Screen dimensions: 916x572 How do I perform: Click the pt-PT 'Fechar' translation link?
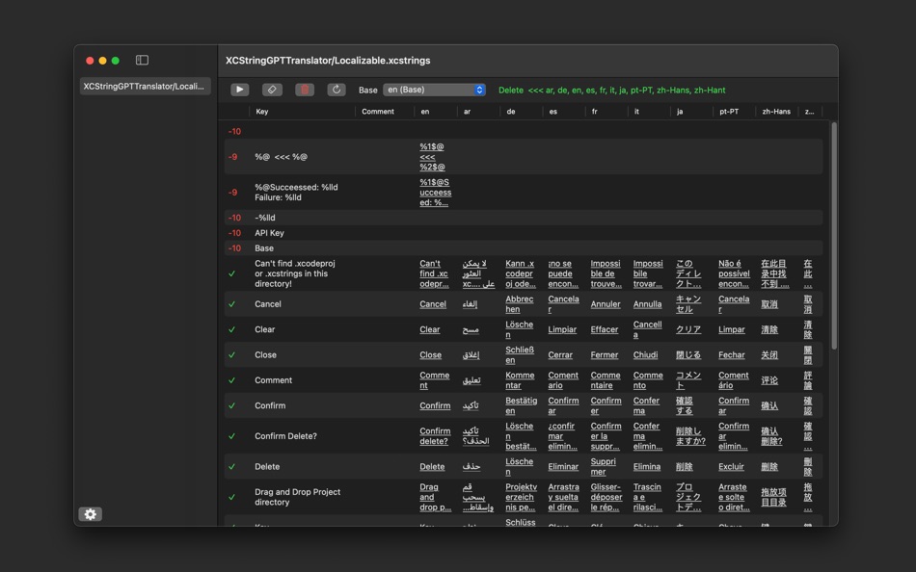[x=731, y=355]
